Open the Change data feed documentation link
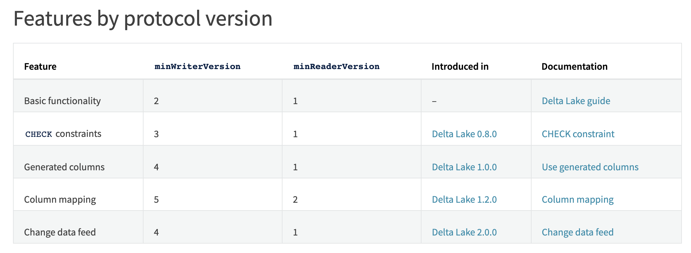691x253 pixels. 578,232
